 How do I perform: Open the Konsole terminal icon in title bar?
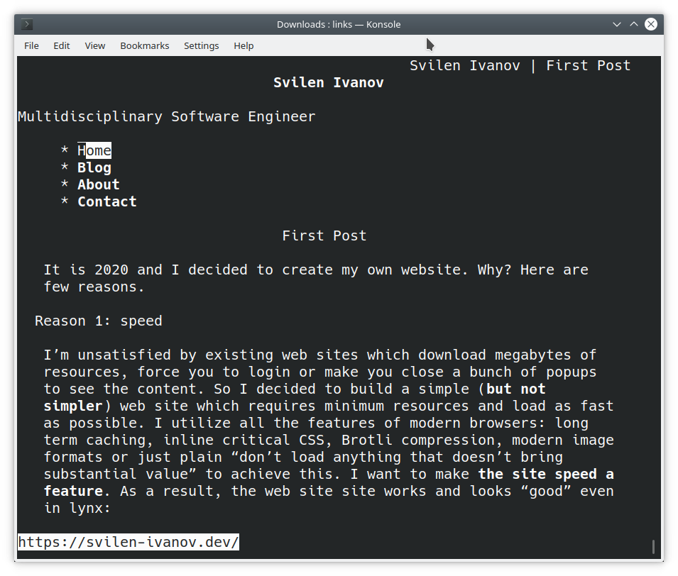click(x=27, y=24)
